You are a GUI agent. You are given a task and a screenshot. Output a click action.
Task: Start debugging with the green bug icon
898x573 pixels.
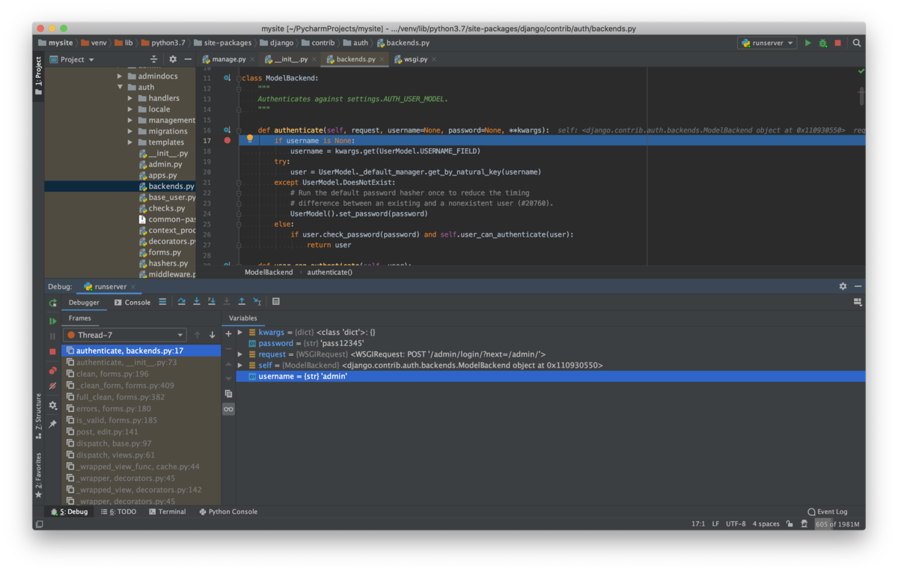[822, 43]
